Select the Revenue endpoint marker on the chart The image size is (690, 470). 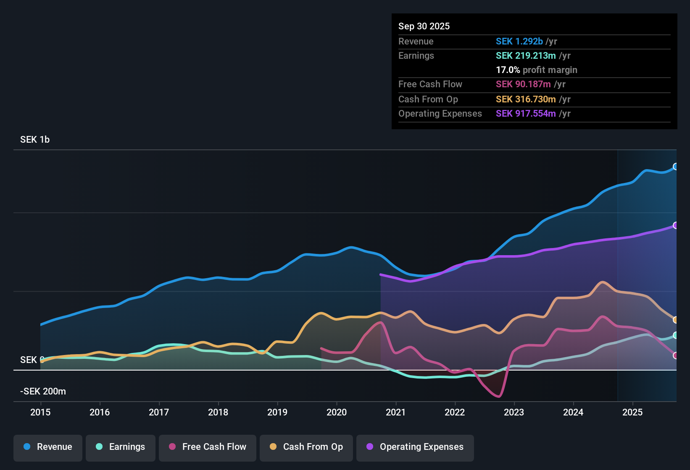pyautogui.click(x=675, y=167)
